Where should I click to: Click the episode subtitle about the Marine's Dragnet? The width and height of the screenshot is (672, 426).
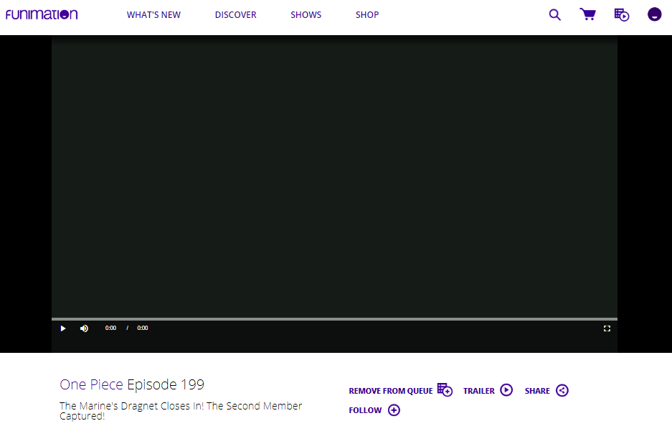[x=181, y=410]
